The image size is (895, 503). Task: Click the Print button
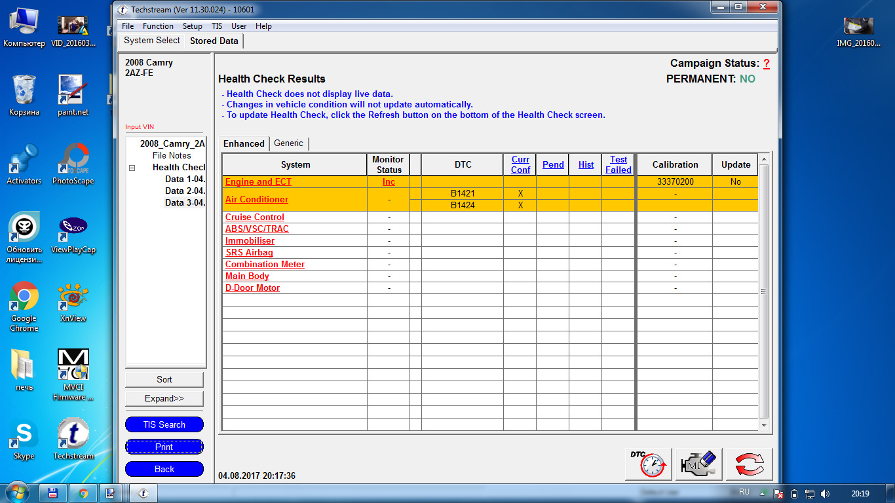[x=164, y=447]
